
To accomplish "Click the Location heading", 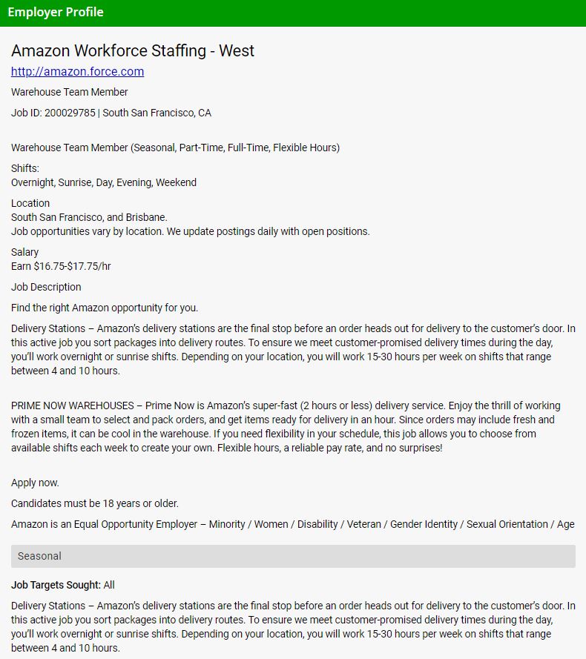I will click(x=30, y=203).
